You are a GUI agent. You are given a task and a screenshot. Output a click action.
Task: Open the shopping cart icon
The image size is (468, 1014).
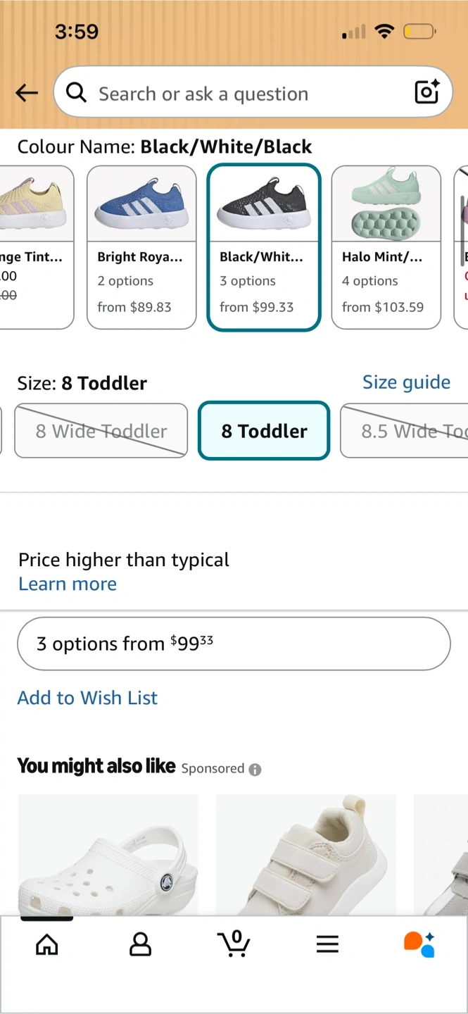point(234,944)
